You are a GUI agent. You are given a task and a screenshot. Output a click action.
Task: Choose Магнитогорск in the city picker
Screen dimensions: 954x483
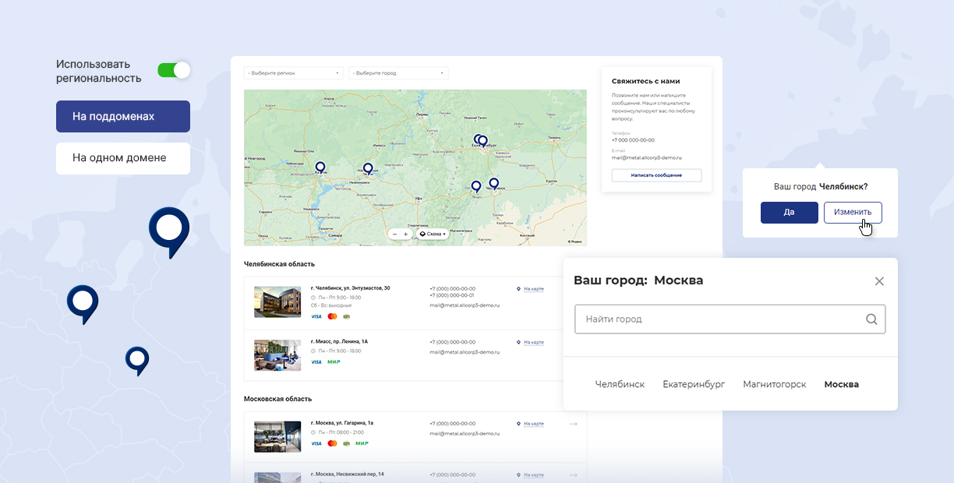coord(774,384)
